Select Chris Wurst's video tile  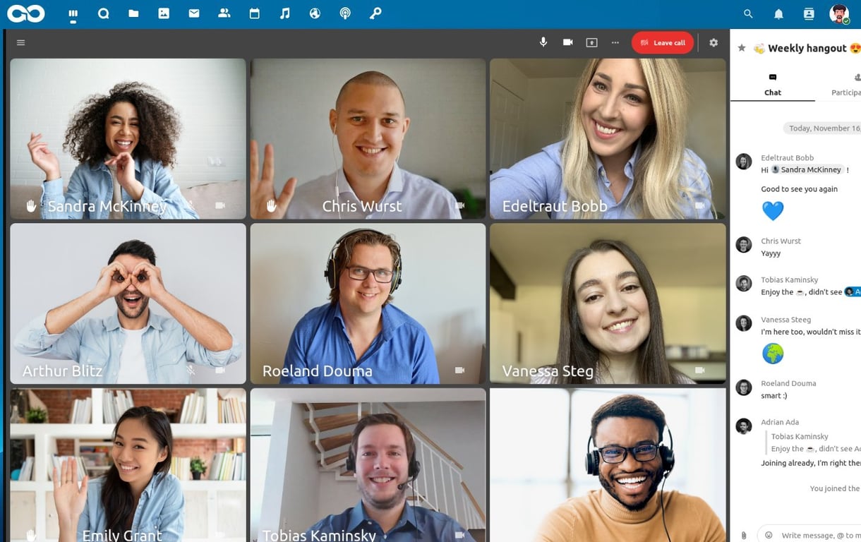[x=368, y=138]
